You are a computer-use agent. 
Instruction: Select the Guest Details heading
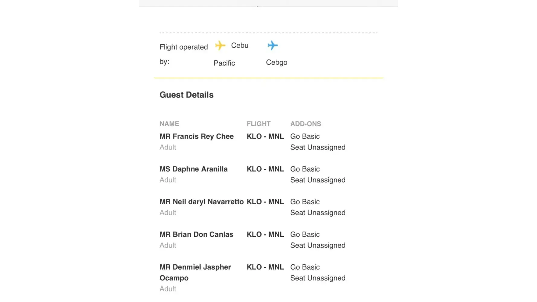(x=186, y=95)
